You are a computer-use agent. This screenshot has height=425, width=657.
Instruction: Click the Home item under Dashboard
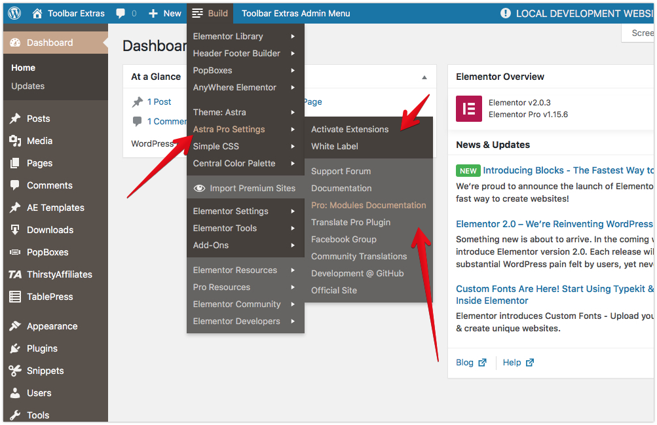point(23,68)
